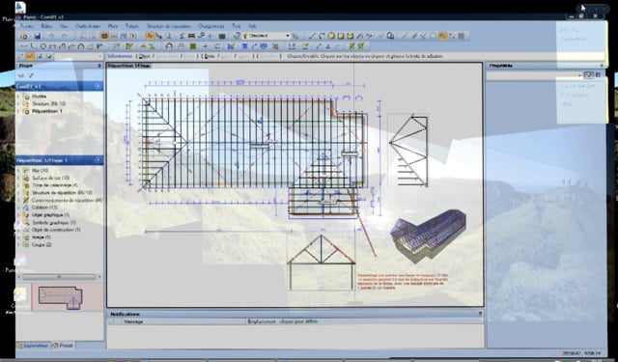Click the blue chart icon in second toolbar
Image resolution: width=618 pixels, height=362 pixels.
click(x=232, y=46)
